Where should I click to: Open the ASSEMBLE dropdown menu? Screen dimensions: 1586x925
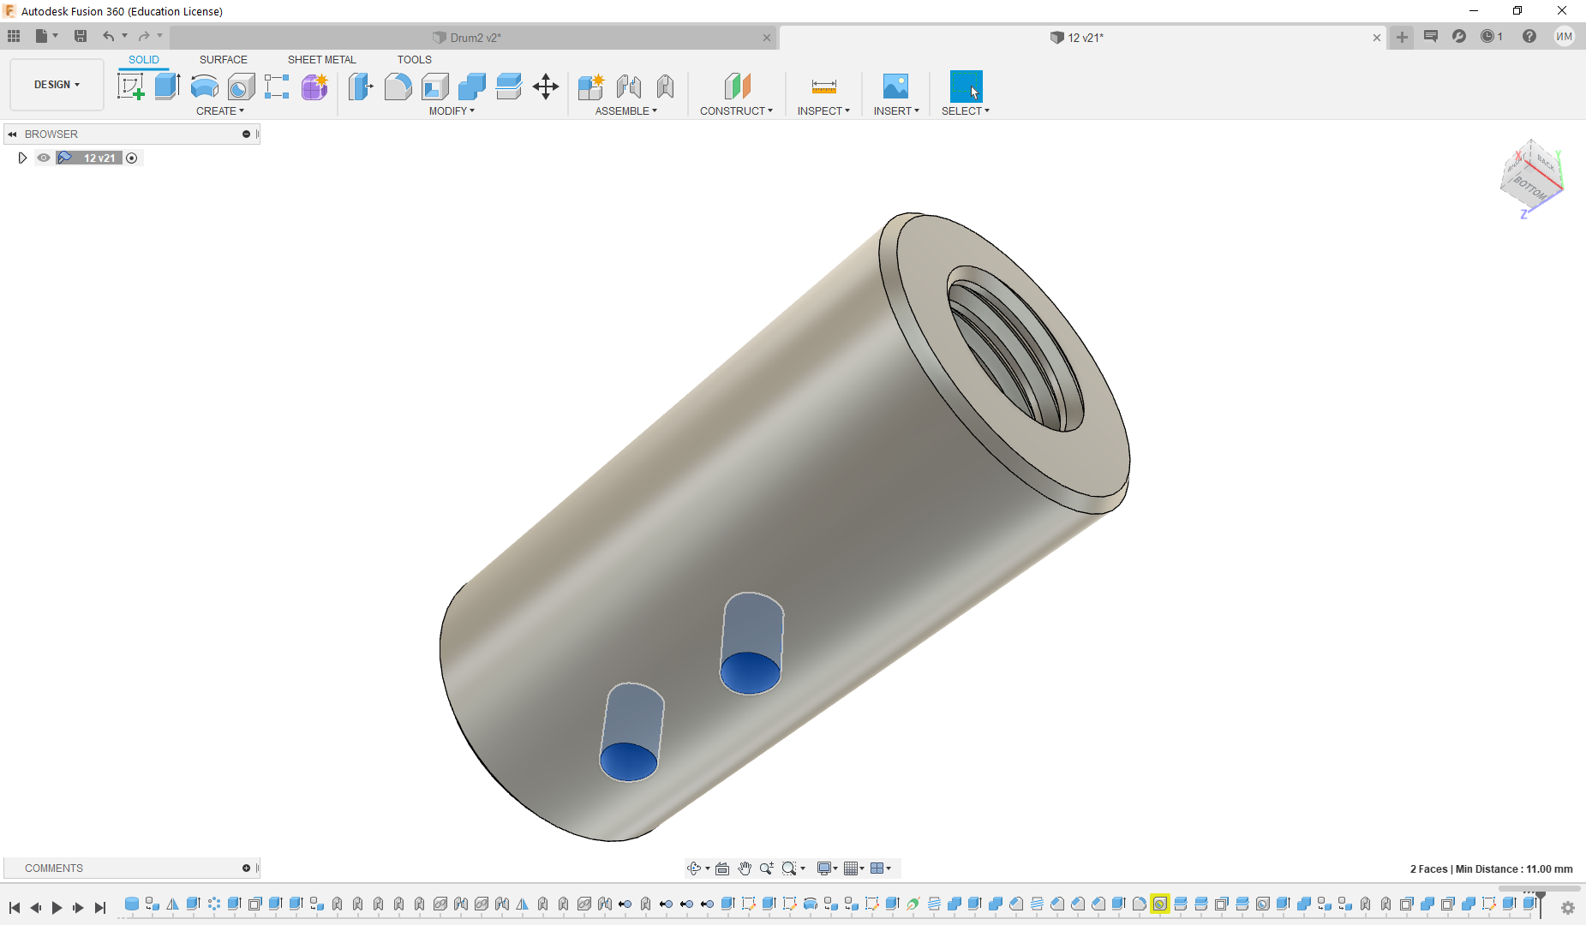(626, 111)
